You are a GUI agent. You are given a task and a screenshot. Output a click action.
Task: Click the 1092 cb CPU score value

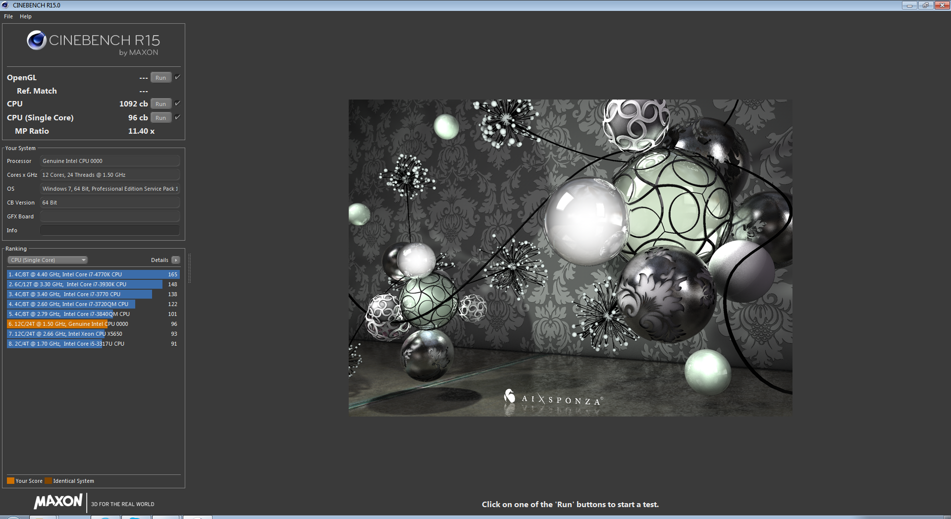(133, 104)
